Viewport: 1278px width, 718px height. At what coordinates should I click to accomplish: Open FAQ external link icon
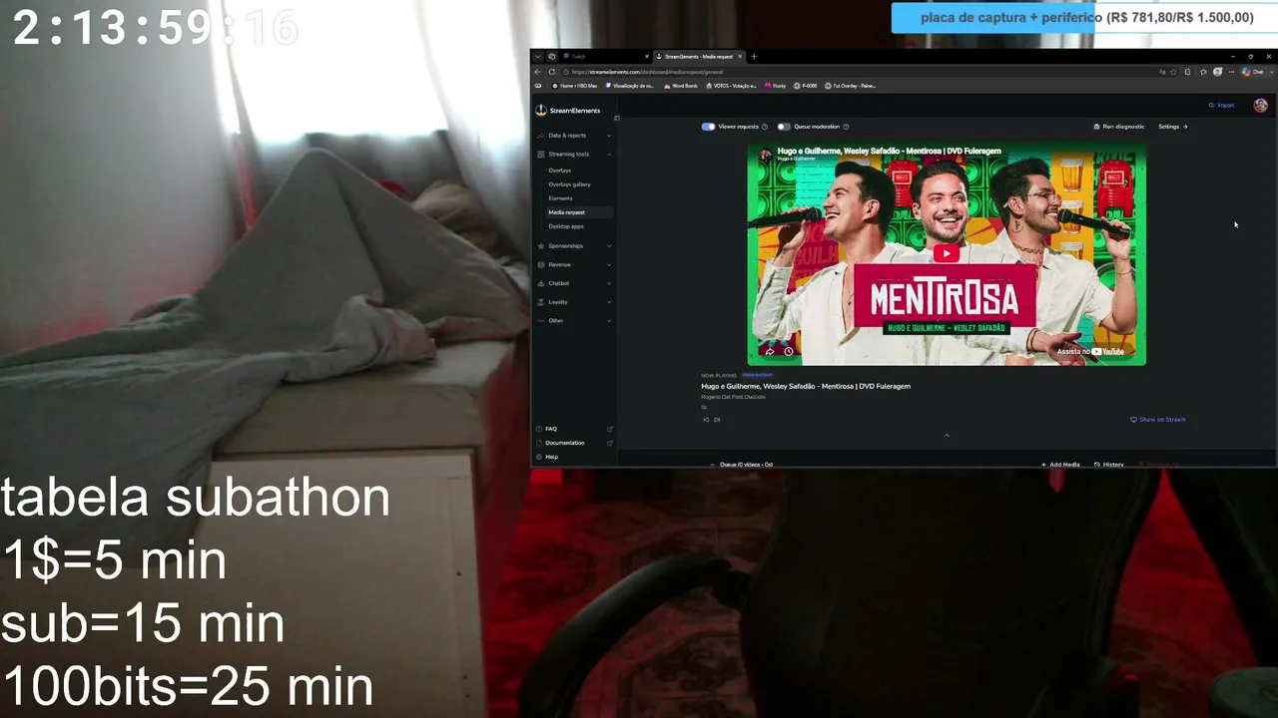pos(610,429)
